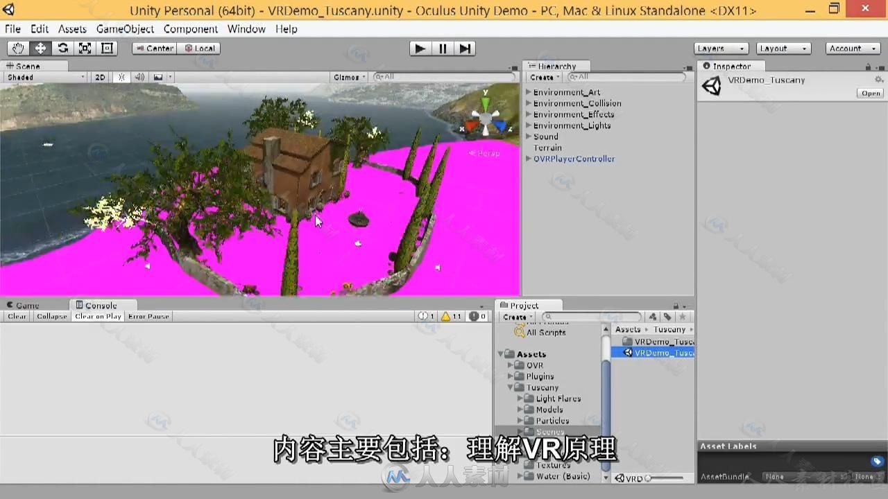
Task: Expand Environment_Art in Hierarchy
Action: coord(529,92)
